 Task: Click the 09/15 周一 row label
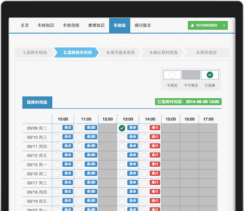pos(37,165)
